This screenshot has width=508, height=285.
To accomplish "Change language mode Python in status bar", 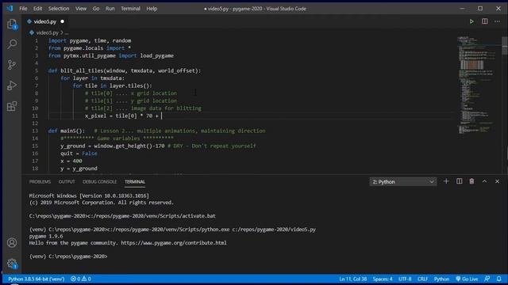I will (441, 279).
